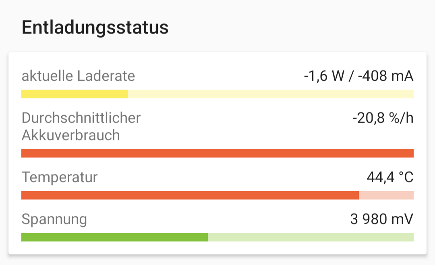Click the word Akkuverbrauch
The image size is (435, 265).
70,135
